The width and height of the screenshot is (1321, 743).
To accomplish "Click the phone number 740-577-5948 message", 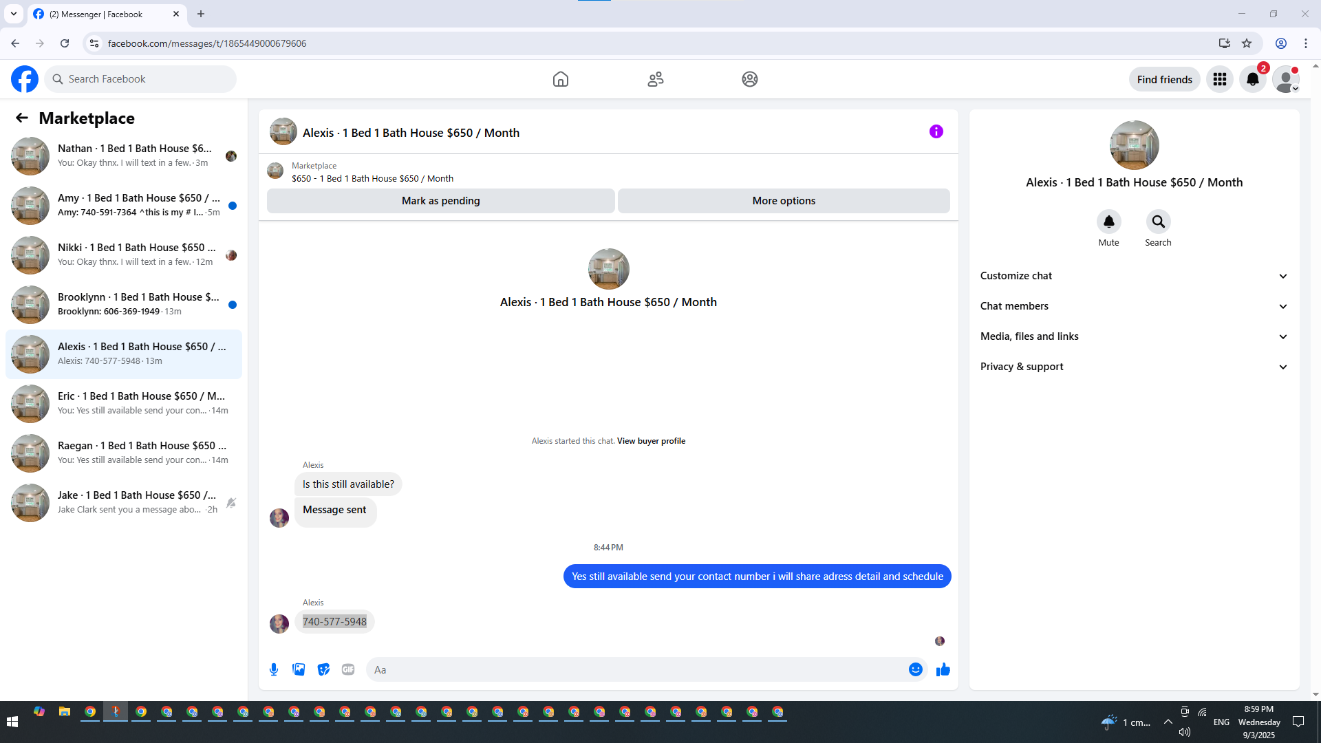I will (334, 622).
